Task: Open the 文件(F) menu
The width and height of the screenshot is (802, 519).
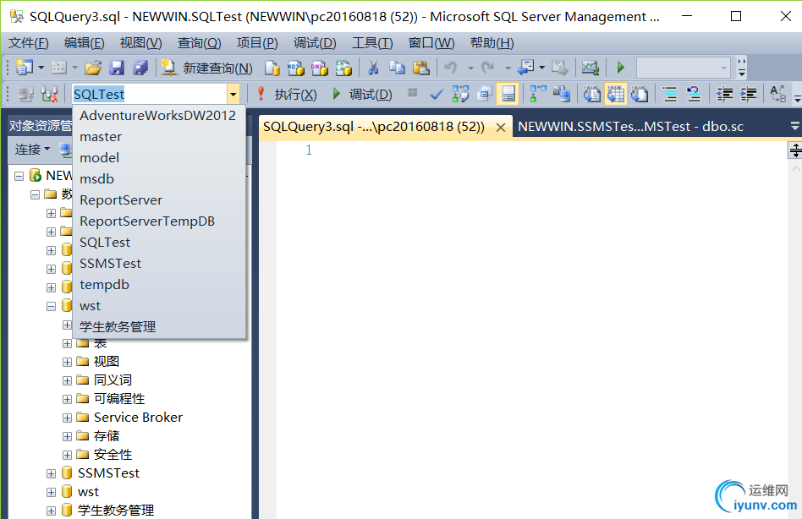Action: (x=29, y=43)
